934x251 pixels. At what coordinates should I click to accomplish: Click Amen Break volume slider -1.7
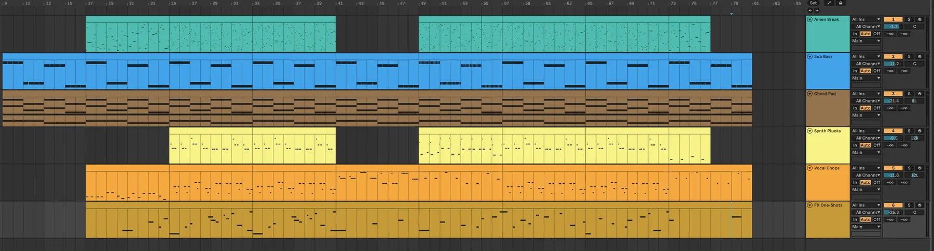(893, 26)
